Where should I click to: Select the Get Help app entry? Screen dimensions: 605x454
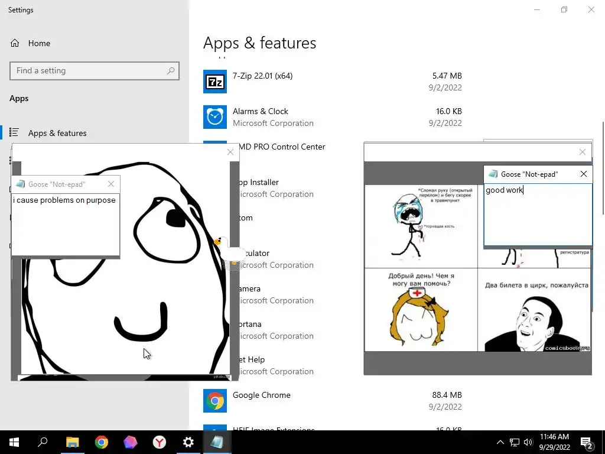pos(277,365)
